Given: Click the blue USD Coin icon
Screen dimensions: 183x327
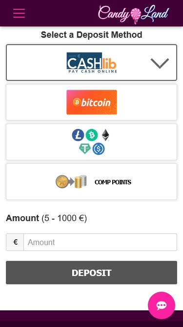Looking at the screenshot, I should pyautogui.click(x=99, y=149).
